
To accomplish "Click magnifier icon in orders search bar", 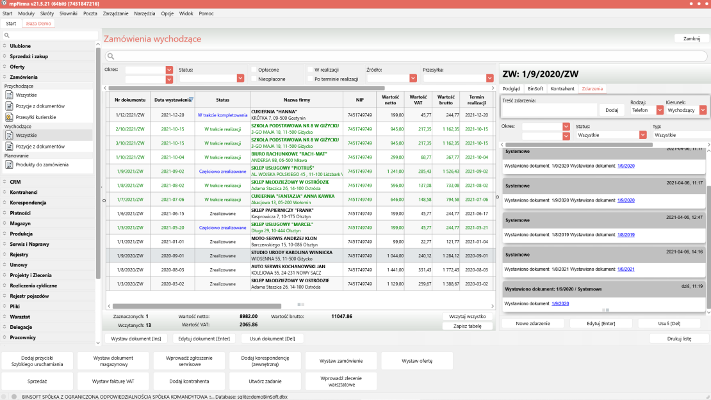I will [x=111, y=56].
